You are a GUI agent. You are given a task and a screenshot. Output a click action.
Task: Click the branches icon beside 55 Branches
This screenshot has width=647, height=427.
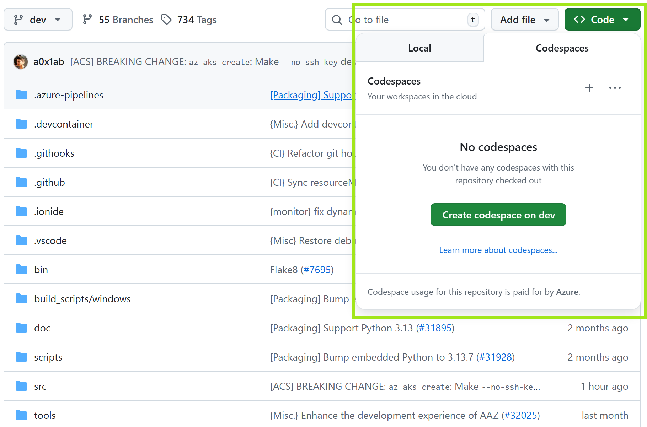pos(87,20)
